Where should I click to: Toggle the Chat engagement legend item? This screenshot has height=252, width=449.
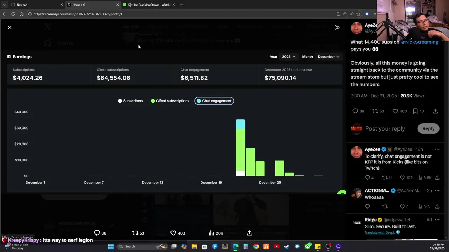(x=214, y=101)
